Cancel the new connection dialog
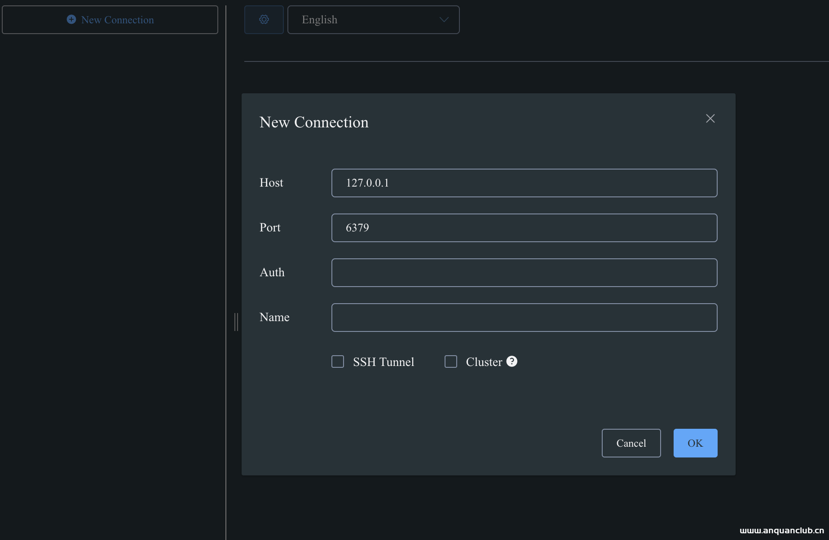This screenshot has height=540, width=829. pyautogui.click(x=631, y=443)
